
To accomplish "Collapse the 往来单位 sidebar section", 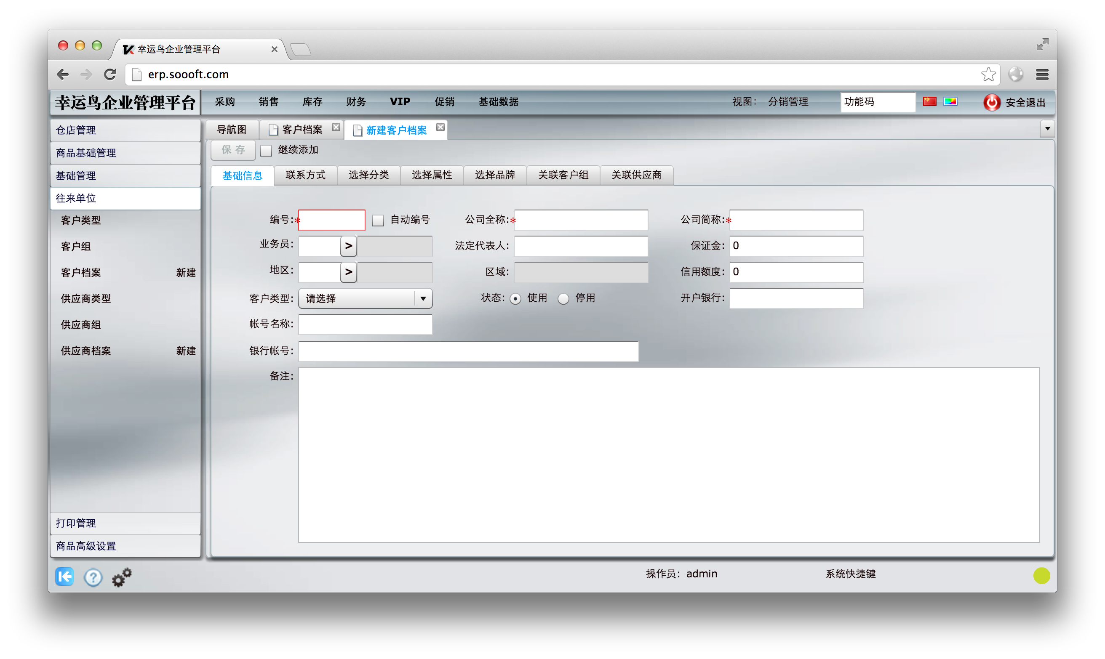I will coord(125,198).
